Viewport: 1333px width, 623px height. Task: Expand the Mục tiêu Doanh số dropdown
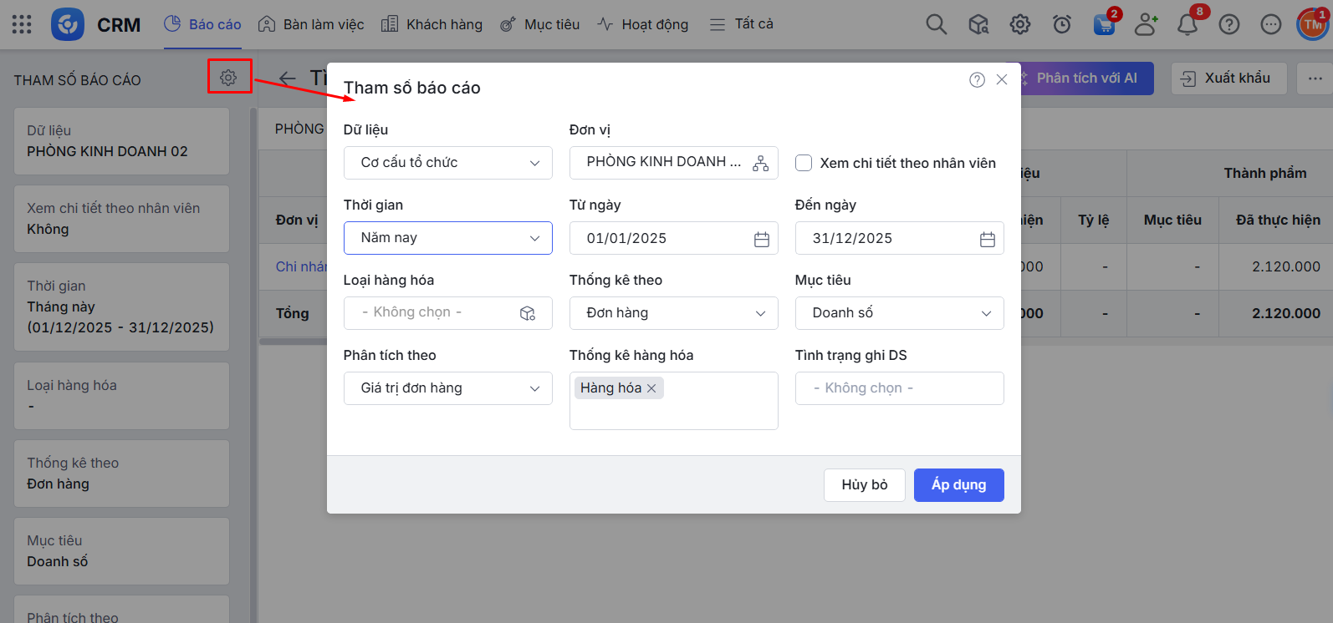point(899,313)
